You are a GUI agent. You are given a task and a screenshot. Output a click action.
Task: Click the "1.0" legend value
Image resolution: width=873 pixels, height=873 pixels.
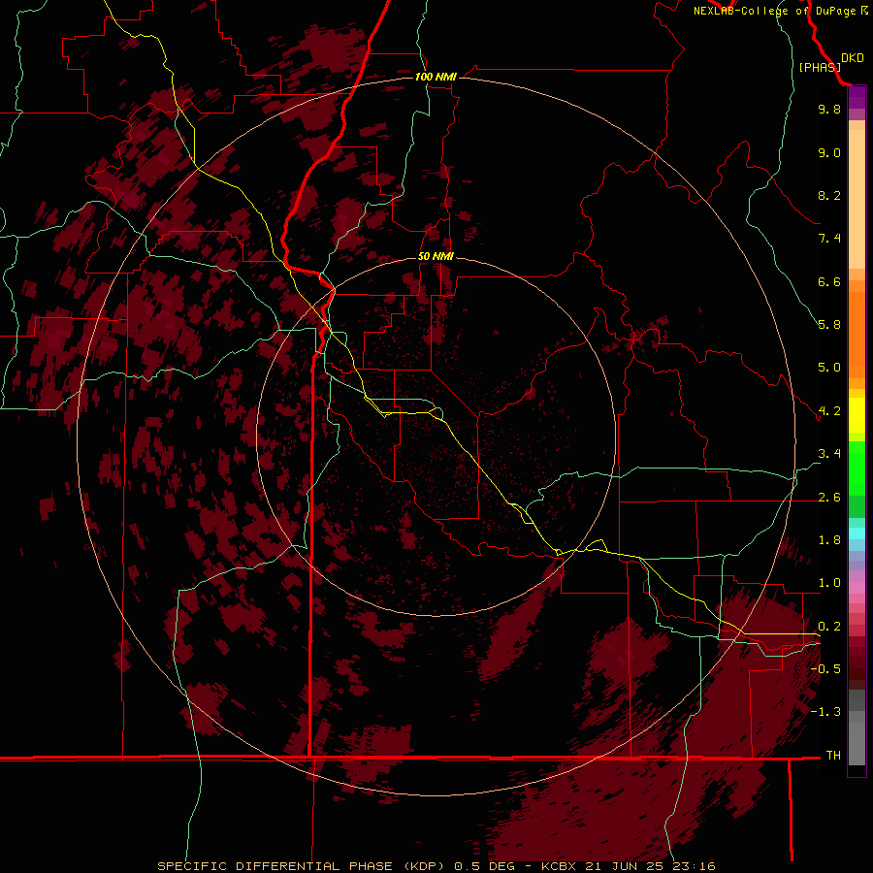tap(829, 583)
